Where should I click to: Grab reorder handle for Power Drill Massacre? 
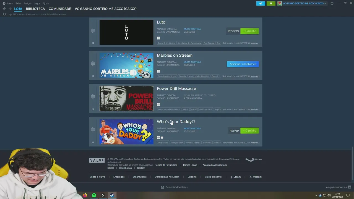click(93, 96)
